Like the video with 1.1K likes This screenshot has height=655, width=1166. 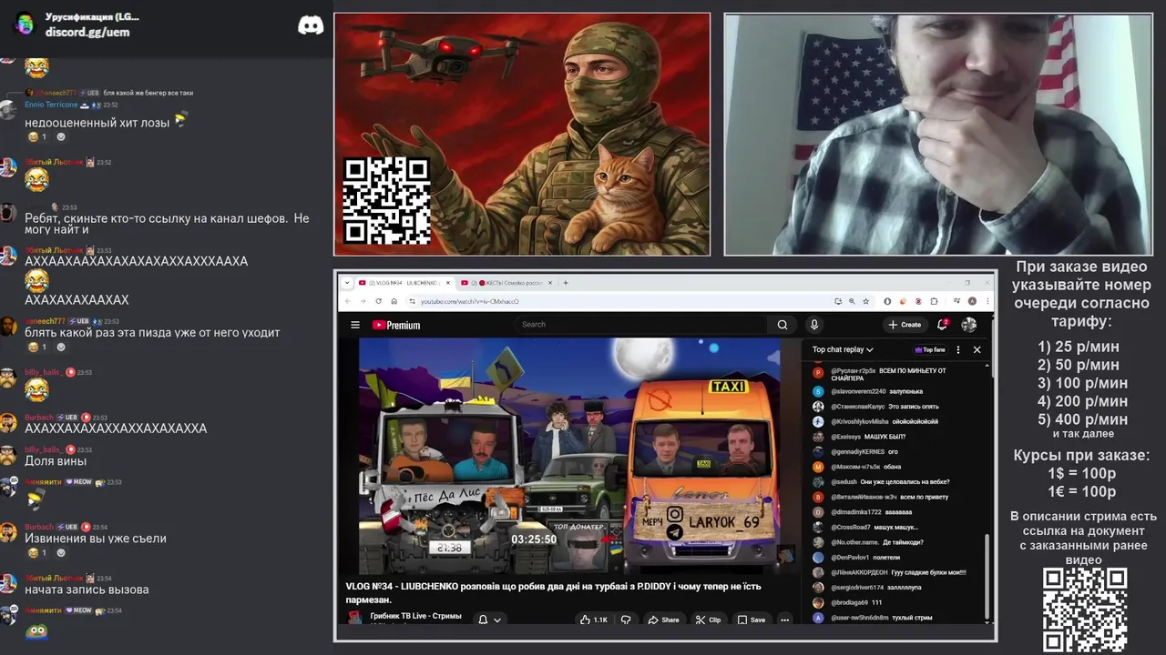tap(593, 620)
